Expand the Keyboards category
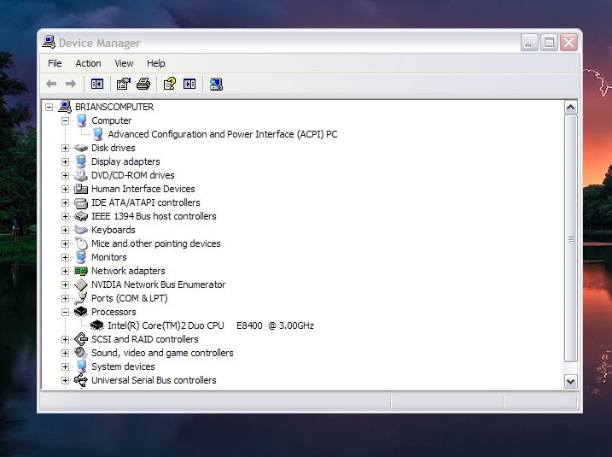Screen dimensions: 612x457 (65, 230)
